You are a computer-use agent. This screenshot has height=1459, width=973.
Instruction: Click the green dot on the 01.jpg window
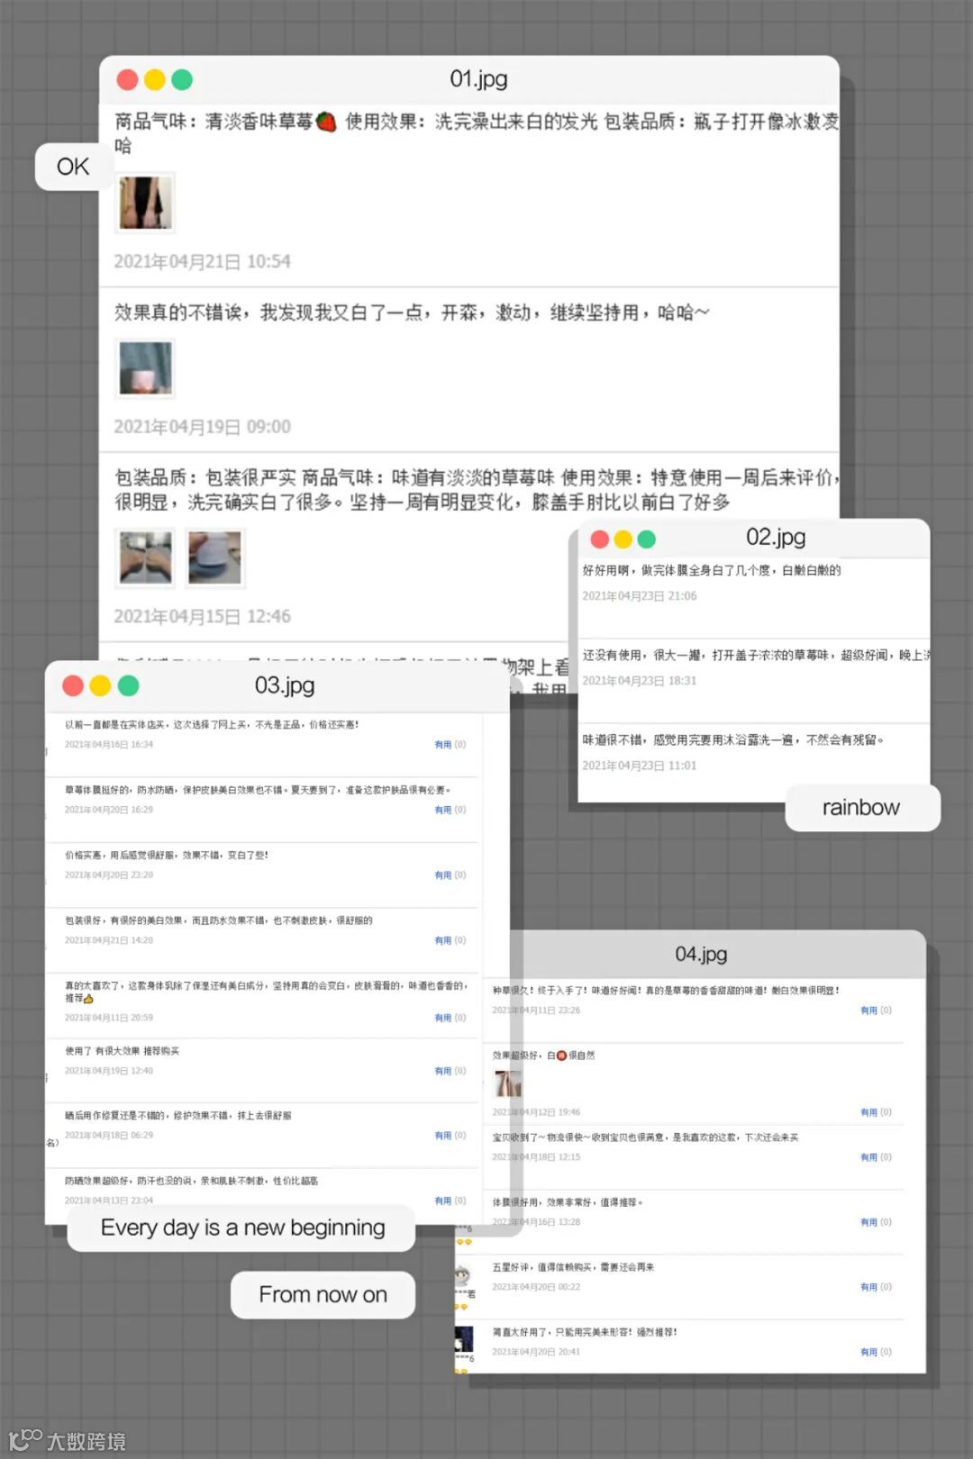[x=182, y=80]
